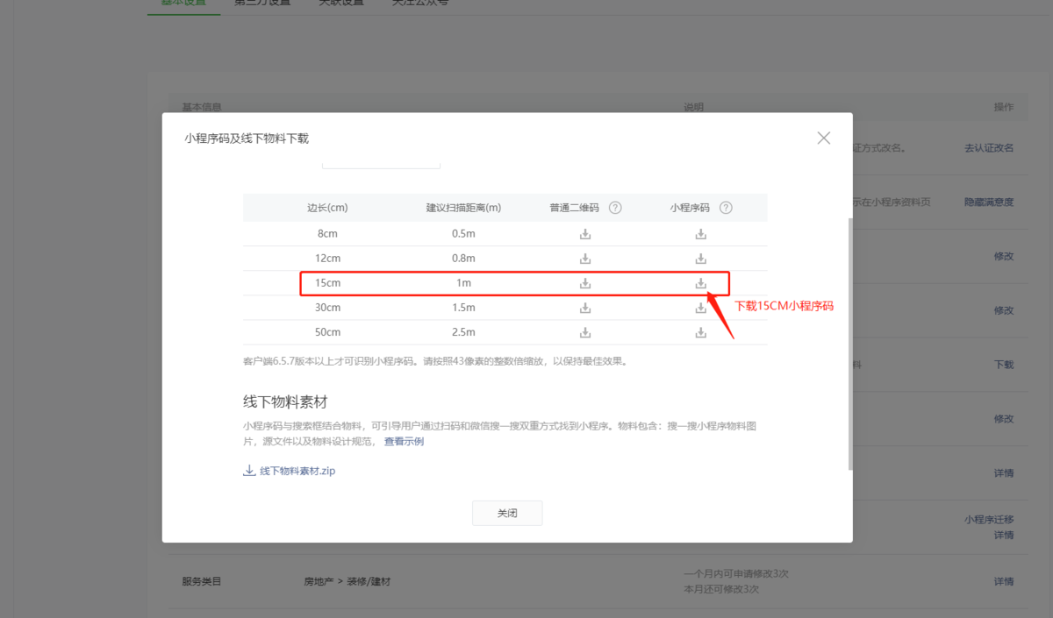Click the 1.5m scan distance cell

[x=463, y=308]
